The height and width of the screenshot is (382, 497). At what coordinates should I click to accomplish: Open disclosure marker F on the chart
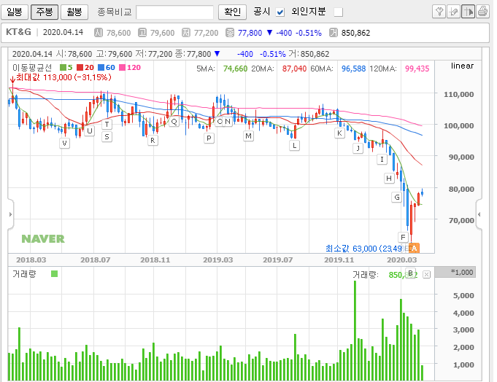403,237
